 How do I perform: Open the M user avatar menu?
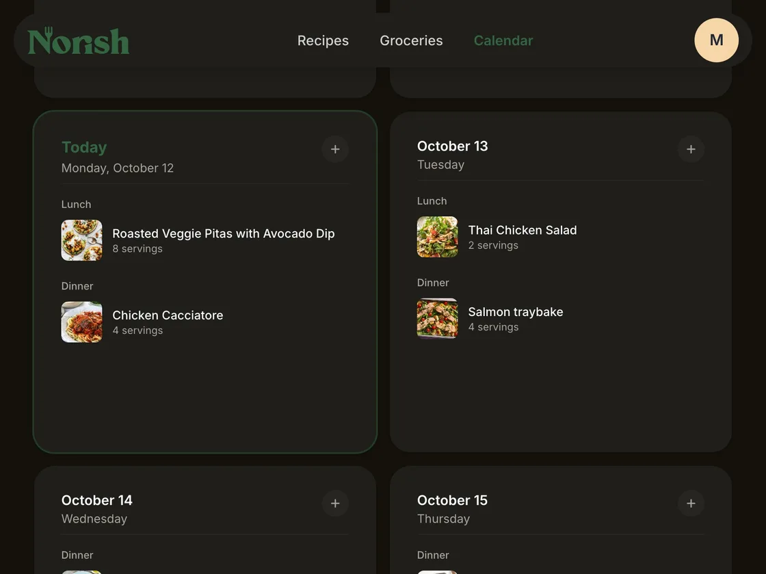716,40
